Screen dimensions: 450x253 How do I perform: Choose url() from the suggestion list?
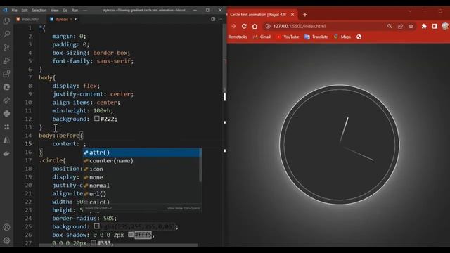click(x=142, y=194)
